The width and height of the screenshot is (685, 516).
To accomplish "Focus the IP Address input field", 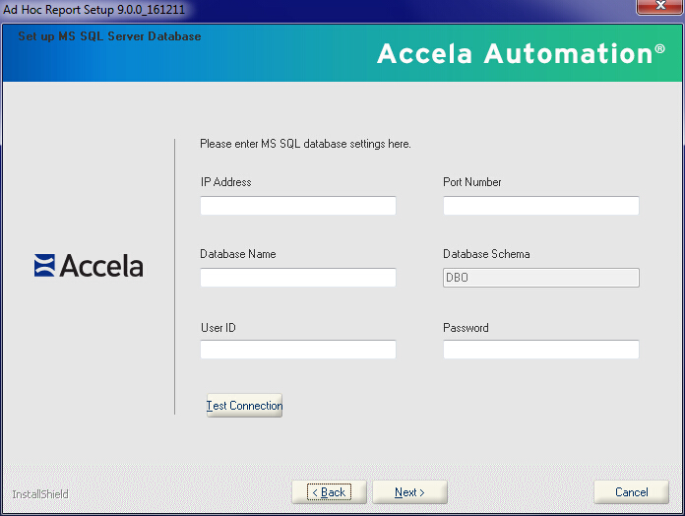I will point(297,206).
